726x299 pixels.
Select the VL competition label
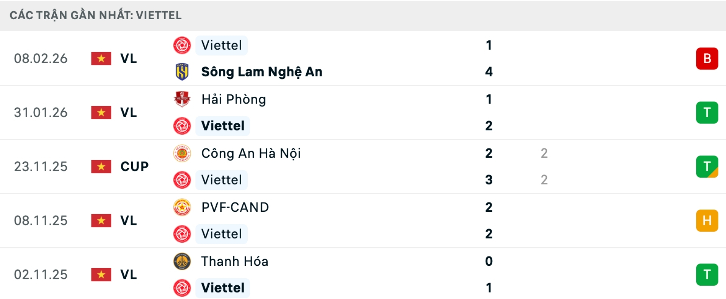point(128,59)
